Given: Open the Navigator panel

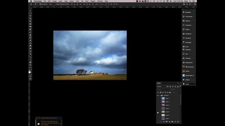Looking at the screenshot, I should [188, 12].
